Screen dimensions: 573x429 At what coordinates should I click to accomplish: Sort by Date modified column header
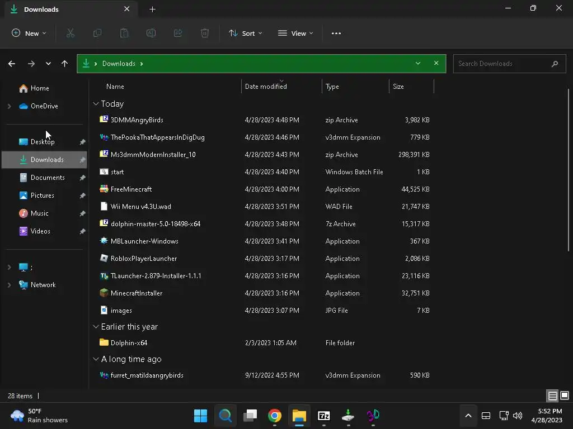click(266, 87)
